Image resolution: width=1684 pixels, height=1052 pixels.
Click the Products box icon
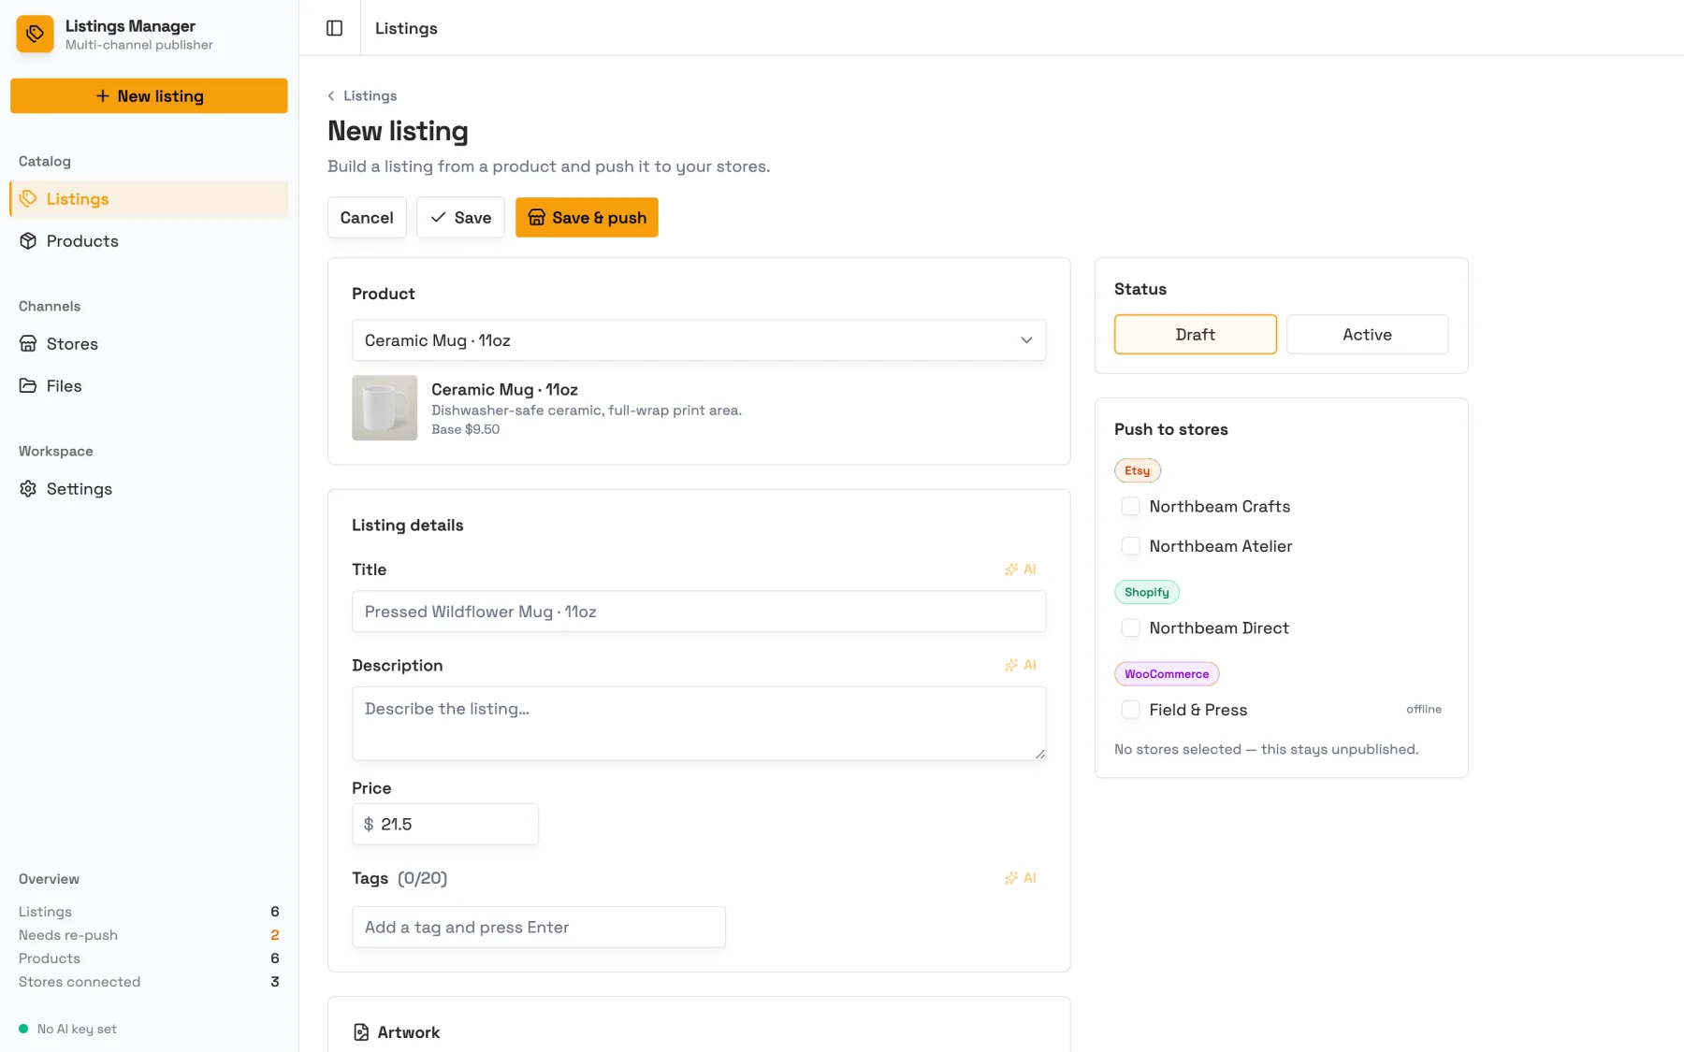[28, 240]
